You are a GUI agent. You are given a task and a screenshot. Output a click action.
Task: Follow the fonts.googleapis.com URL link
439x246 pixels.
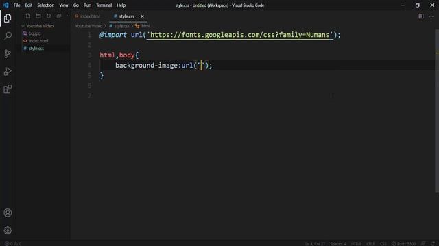coord(239,35)
